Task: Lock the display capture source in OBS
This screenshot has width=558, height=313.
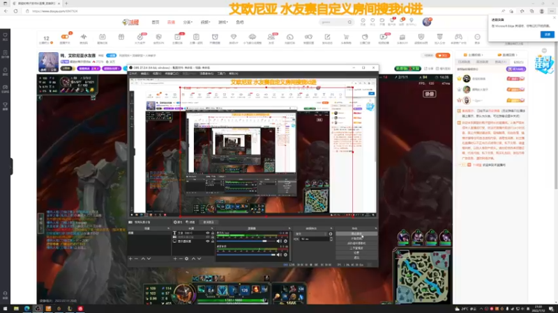Action: (x=213, y=241)
